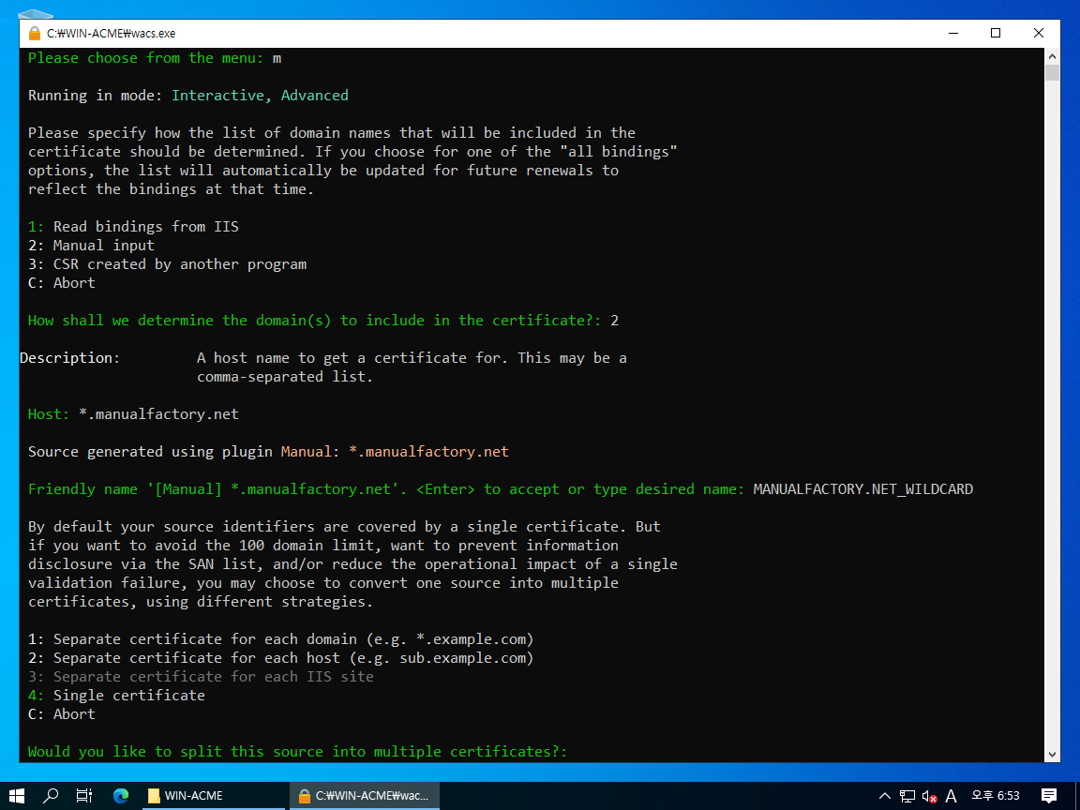Image resolution: width=1080 pixels, height=810 pixels.
Task: Click the 'Manual input' option line
Action: 91,246
